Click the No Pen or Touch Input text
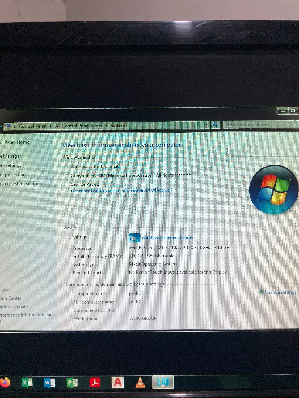The height and width of the screenshot is (398, 299). (x=178, y=272)
